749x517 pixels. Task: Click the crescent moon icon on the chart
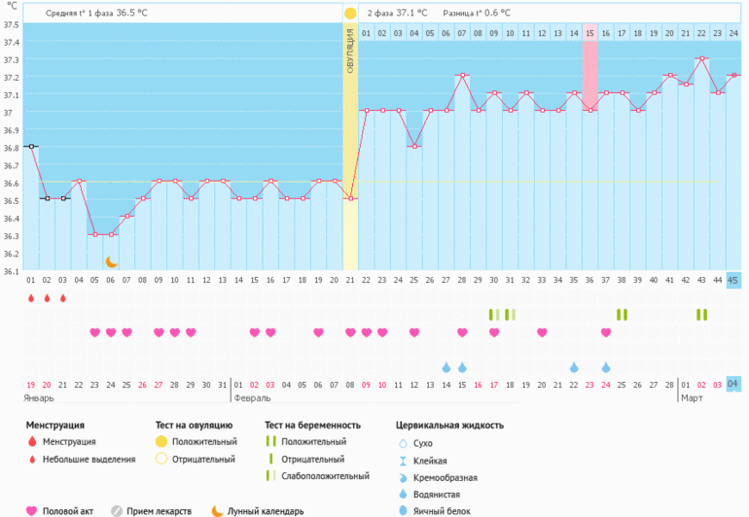pyautogui.click(x=111, y=260)
